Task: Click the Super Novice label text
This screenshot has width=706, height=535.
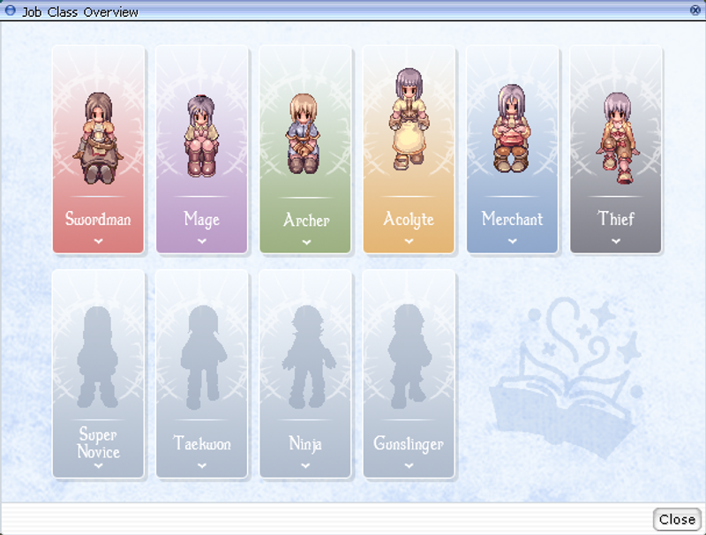Action: tap(98, 442)
